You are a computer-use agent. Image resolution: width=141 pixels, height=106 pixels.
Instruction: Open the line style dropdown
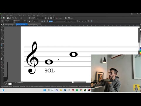(65, 21)
